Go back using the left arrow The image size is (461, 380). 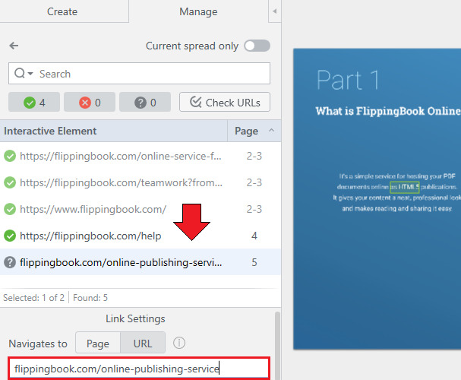[14, 46]
